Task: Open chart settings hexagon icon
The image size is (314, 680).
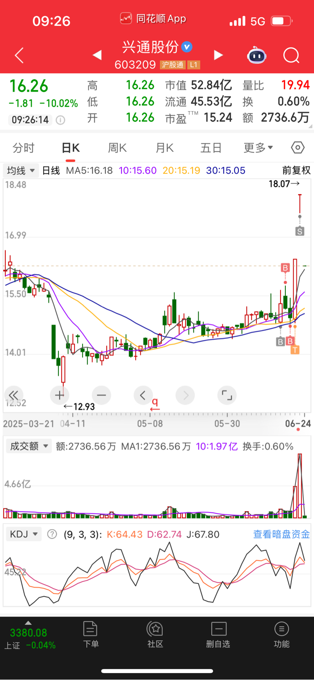Action: point(298,147)
